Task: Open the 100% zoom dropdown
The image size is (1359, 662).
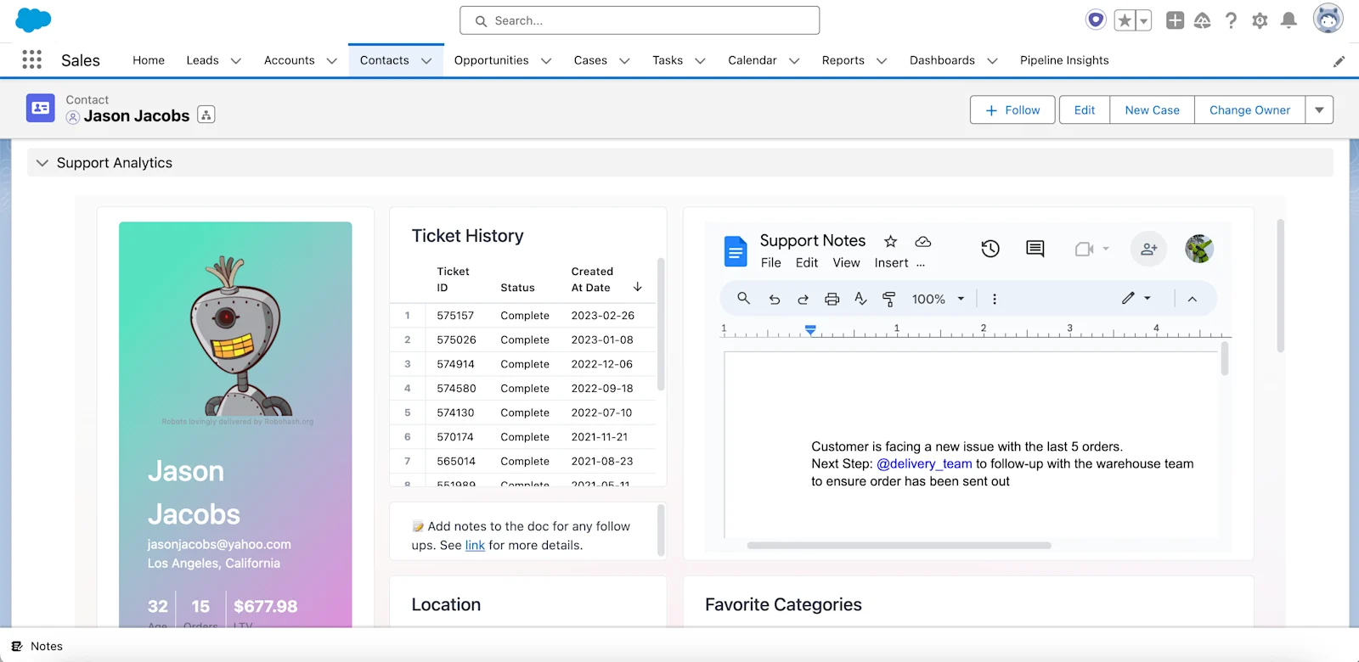Action: pos(938,299)
